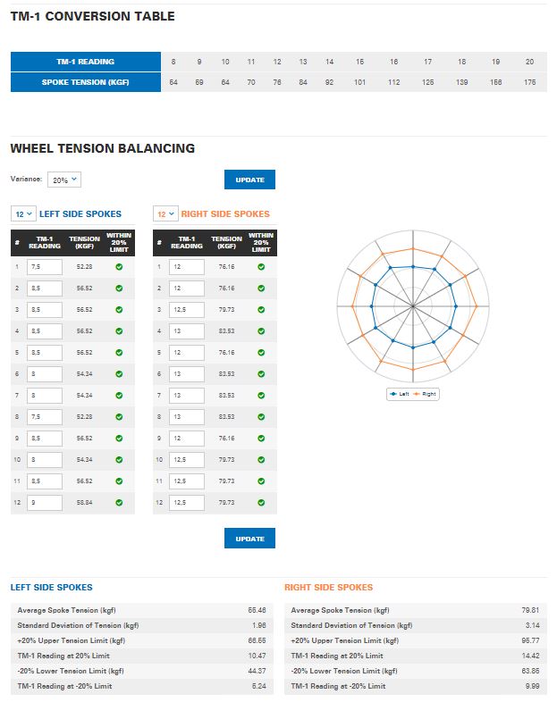Edit TM-1 reading for left spoke 1
The image size is (557, 719).
(44, 266)
